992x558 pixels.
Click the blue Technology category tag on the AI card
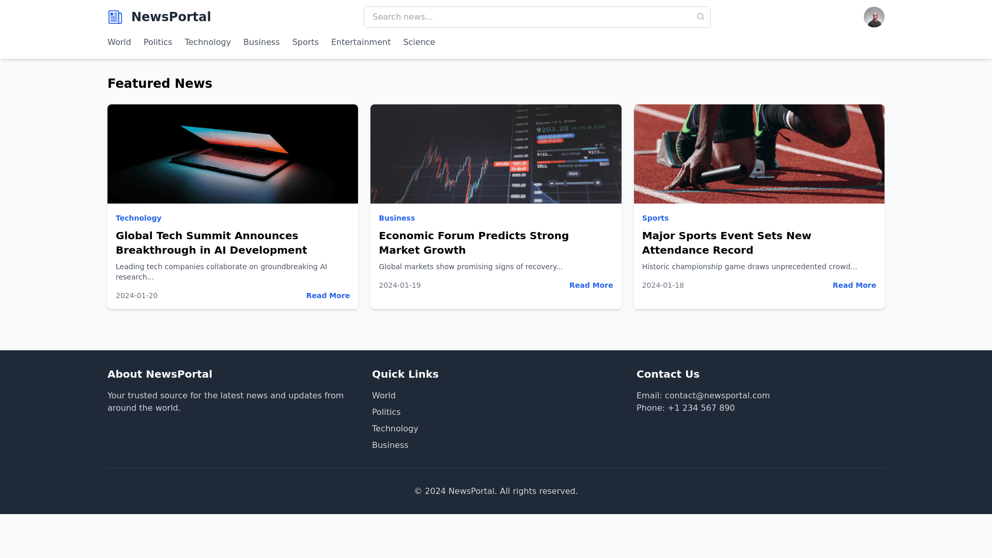tap(138, 218)
